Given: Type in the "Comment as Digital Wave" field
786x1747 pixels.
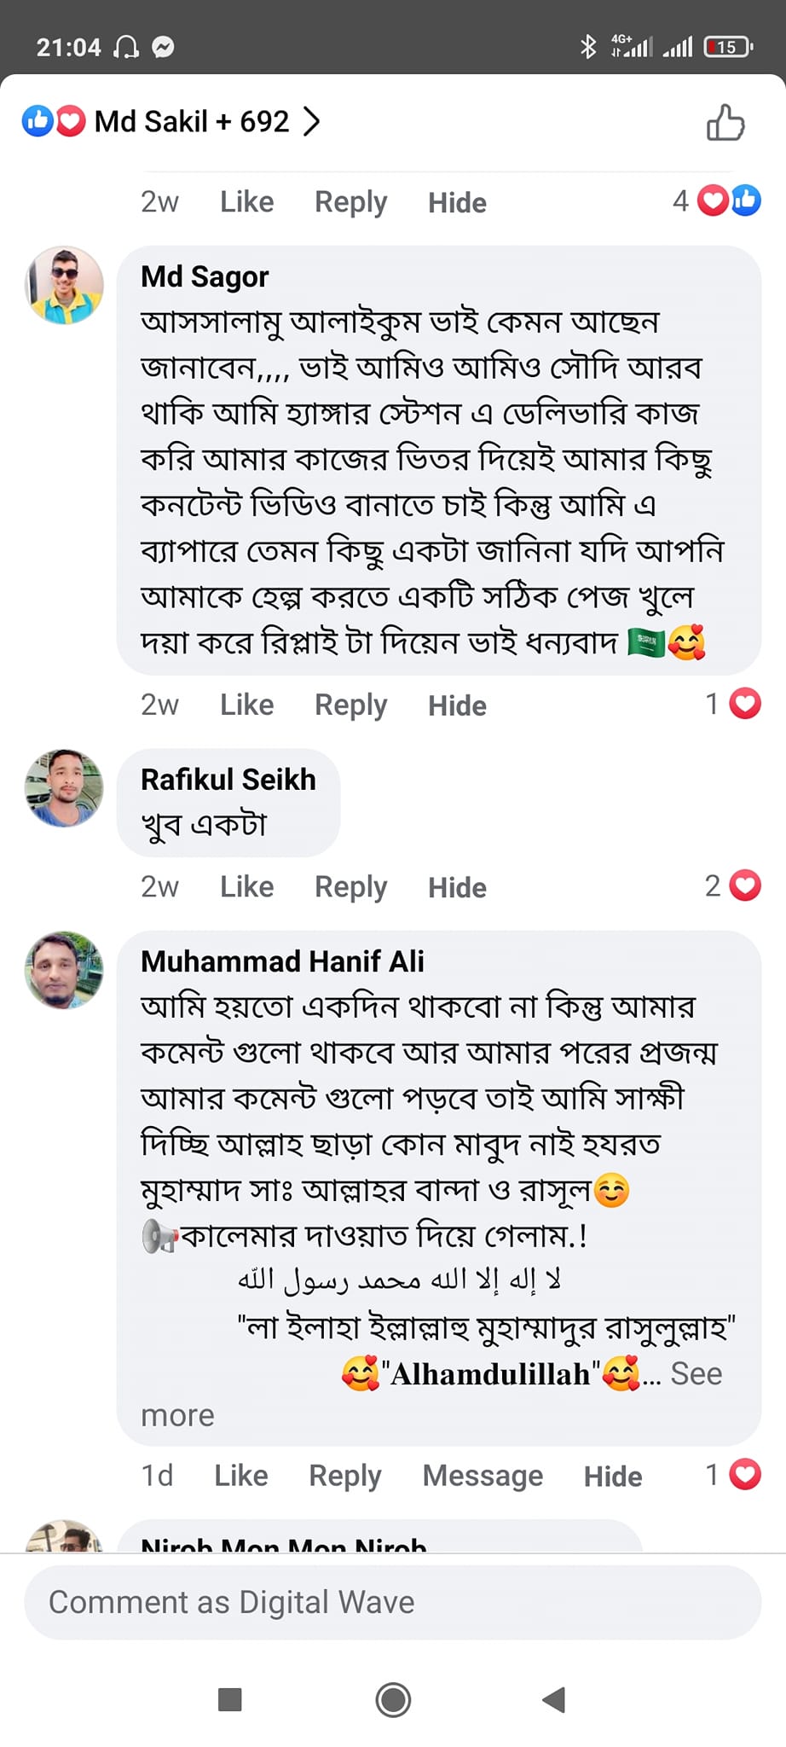Looking at the screenshot, I should point(392,1602).
